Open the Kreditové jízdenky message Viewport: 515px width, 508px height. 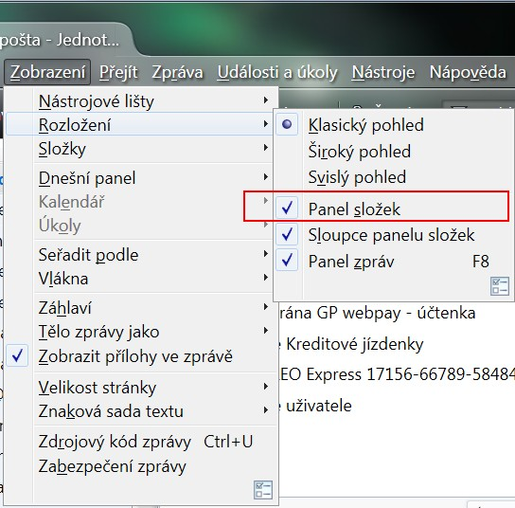coord(354,344)
